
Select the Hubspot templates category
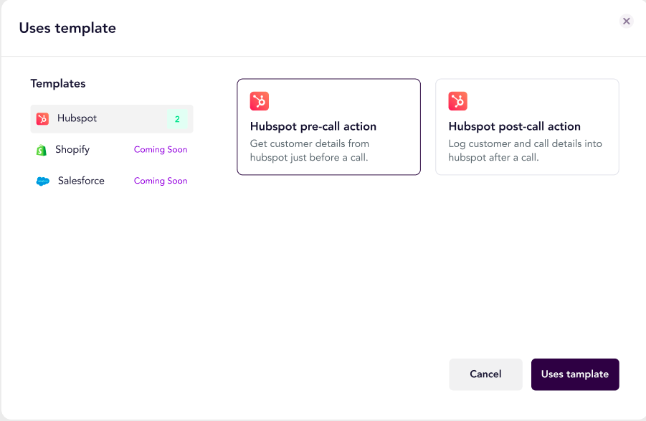click(112, 118)
